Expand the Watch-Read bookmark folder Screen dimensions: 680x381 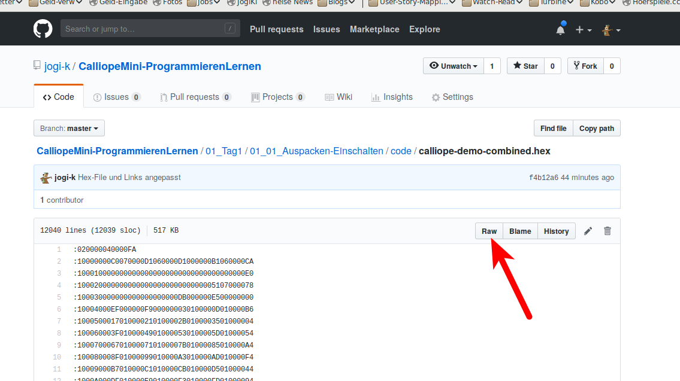[492, 2]
